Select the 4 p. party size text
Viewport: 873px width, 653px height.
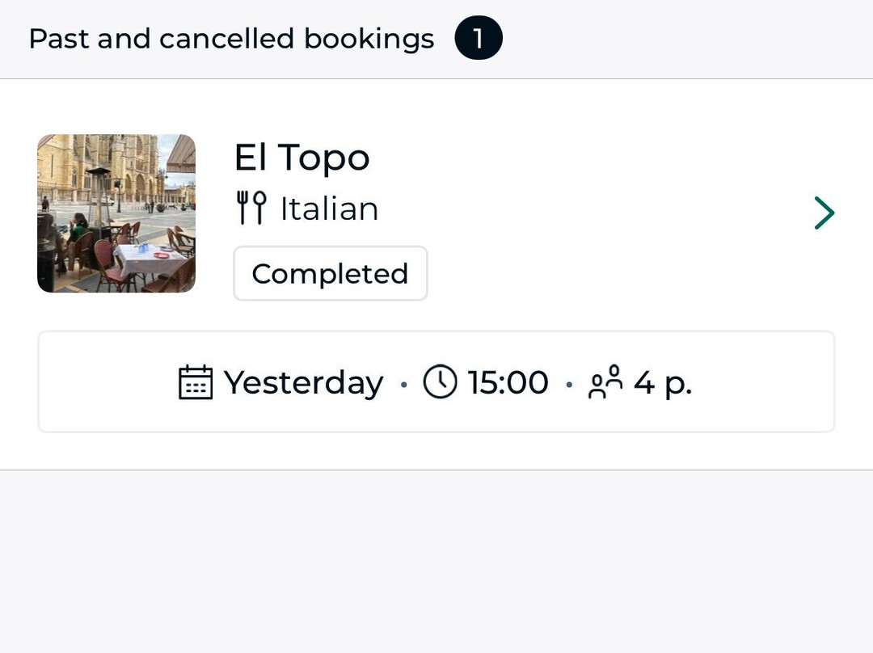click(x=663, y=384)
